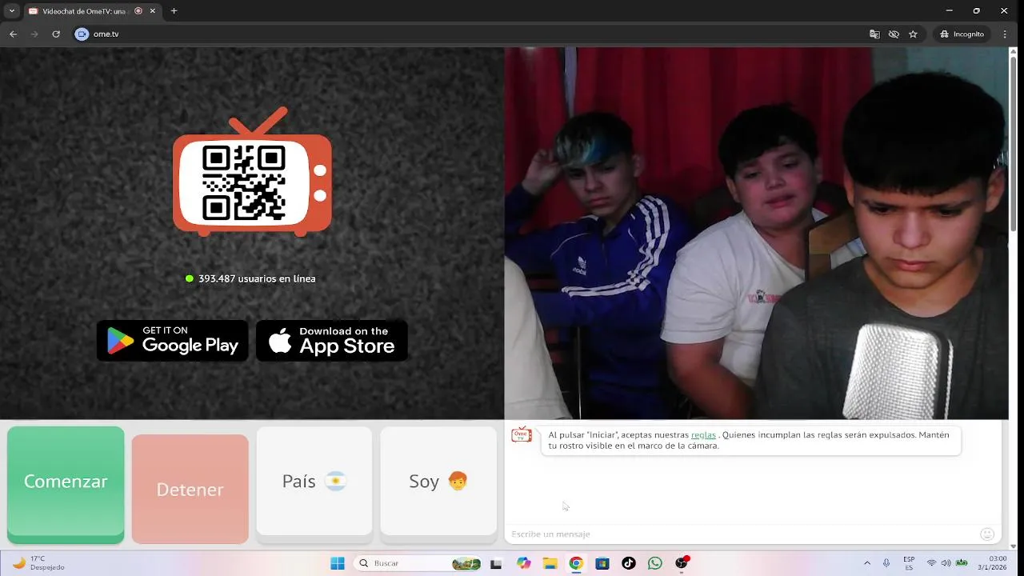Switch to Chrome on the taskbar

coord(576,563)
